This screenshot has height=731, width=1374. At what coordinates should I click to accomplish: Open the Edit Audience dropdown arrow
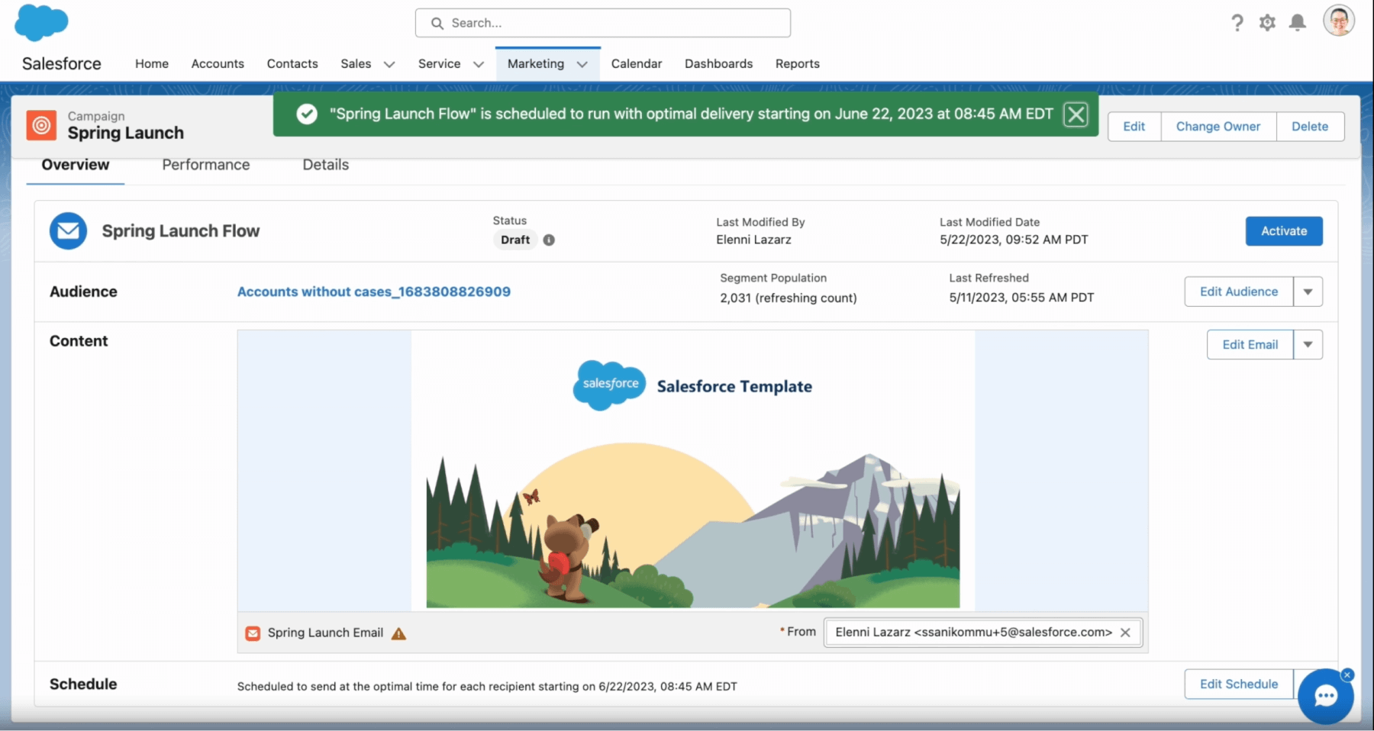[1308, 291]
